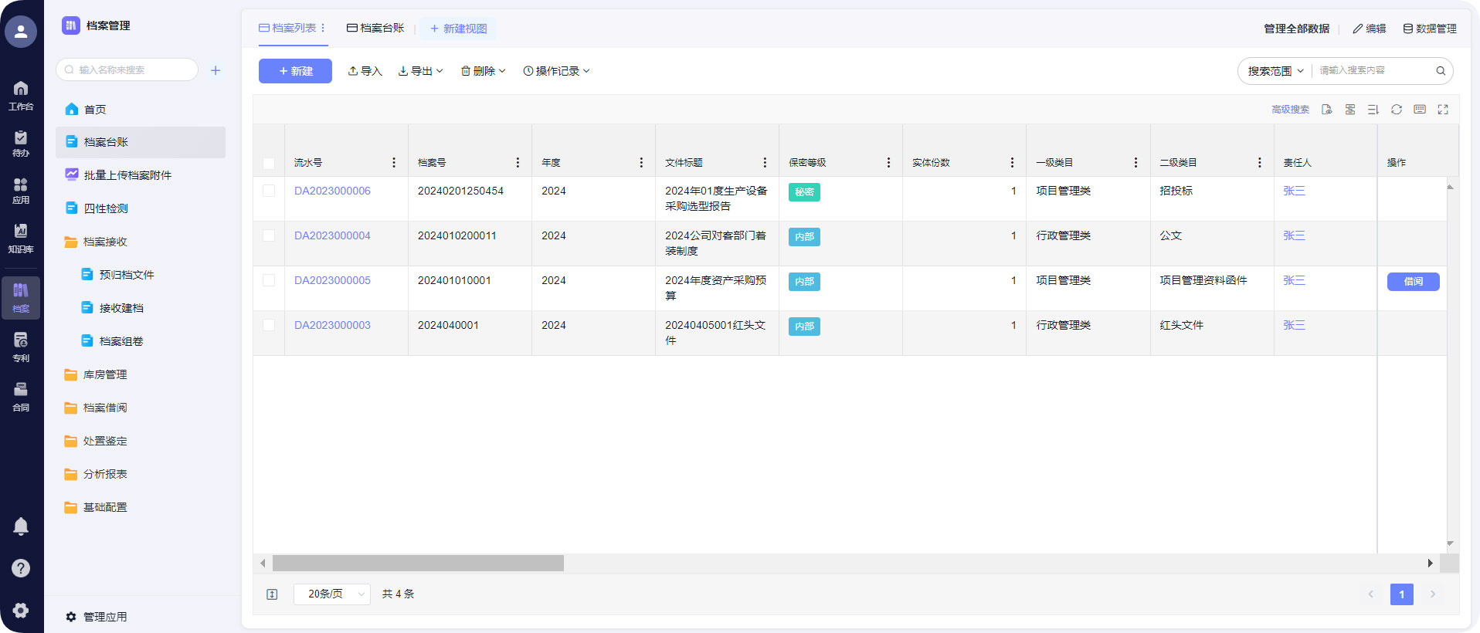Click the 借阅 button in the 操作 column
The height and width of the screenshot is (633, 1480).
[1412, 282]
